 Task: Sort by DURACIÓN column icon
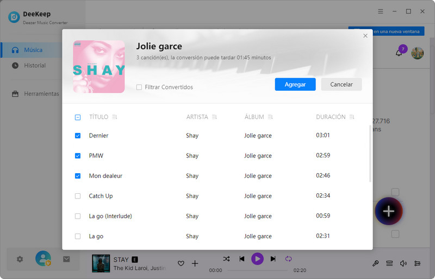(352, 117)
